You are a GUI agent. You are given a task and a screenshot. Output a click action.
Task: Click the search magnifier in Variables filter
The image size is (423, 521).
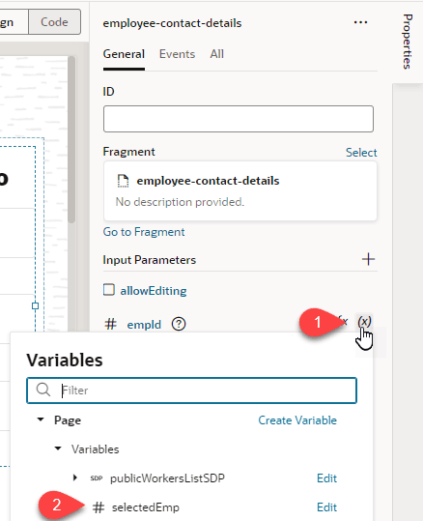click(43, 390)
